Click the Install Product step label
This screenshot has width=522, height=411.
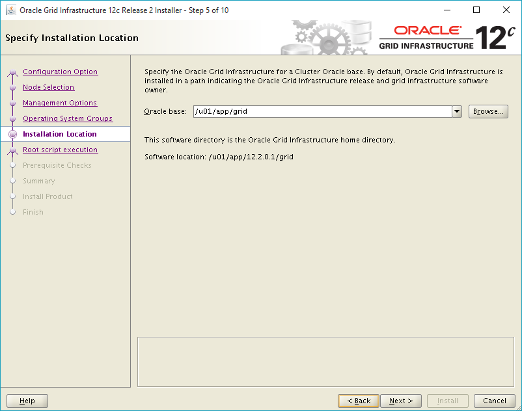[x=48, y=196]
